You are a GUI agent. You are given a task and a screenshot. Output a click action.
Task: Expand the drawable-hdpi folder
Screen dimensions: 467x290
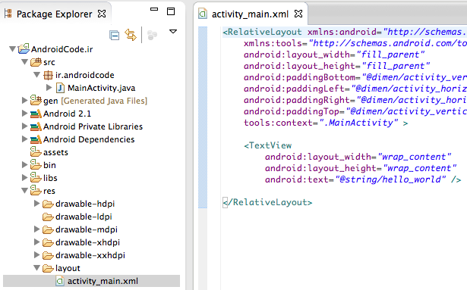pos(36,204)
